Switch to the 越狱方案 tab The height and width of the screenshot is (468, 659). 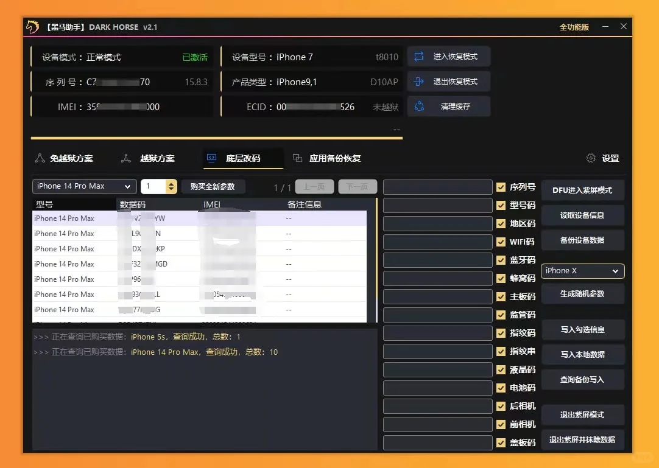click(x=149, y=158)
